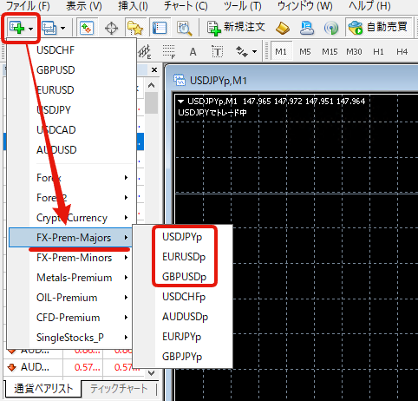Viewport: 418px width, 401px height.
Task: Open the Profiles dropdown arrow
Action: pyautogui.click(x=62, y=29)
